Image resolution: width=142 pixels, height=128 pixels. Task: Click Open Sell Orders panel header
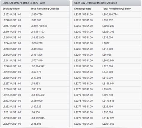(35, 3)
